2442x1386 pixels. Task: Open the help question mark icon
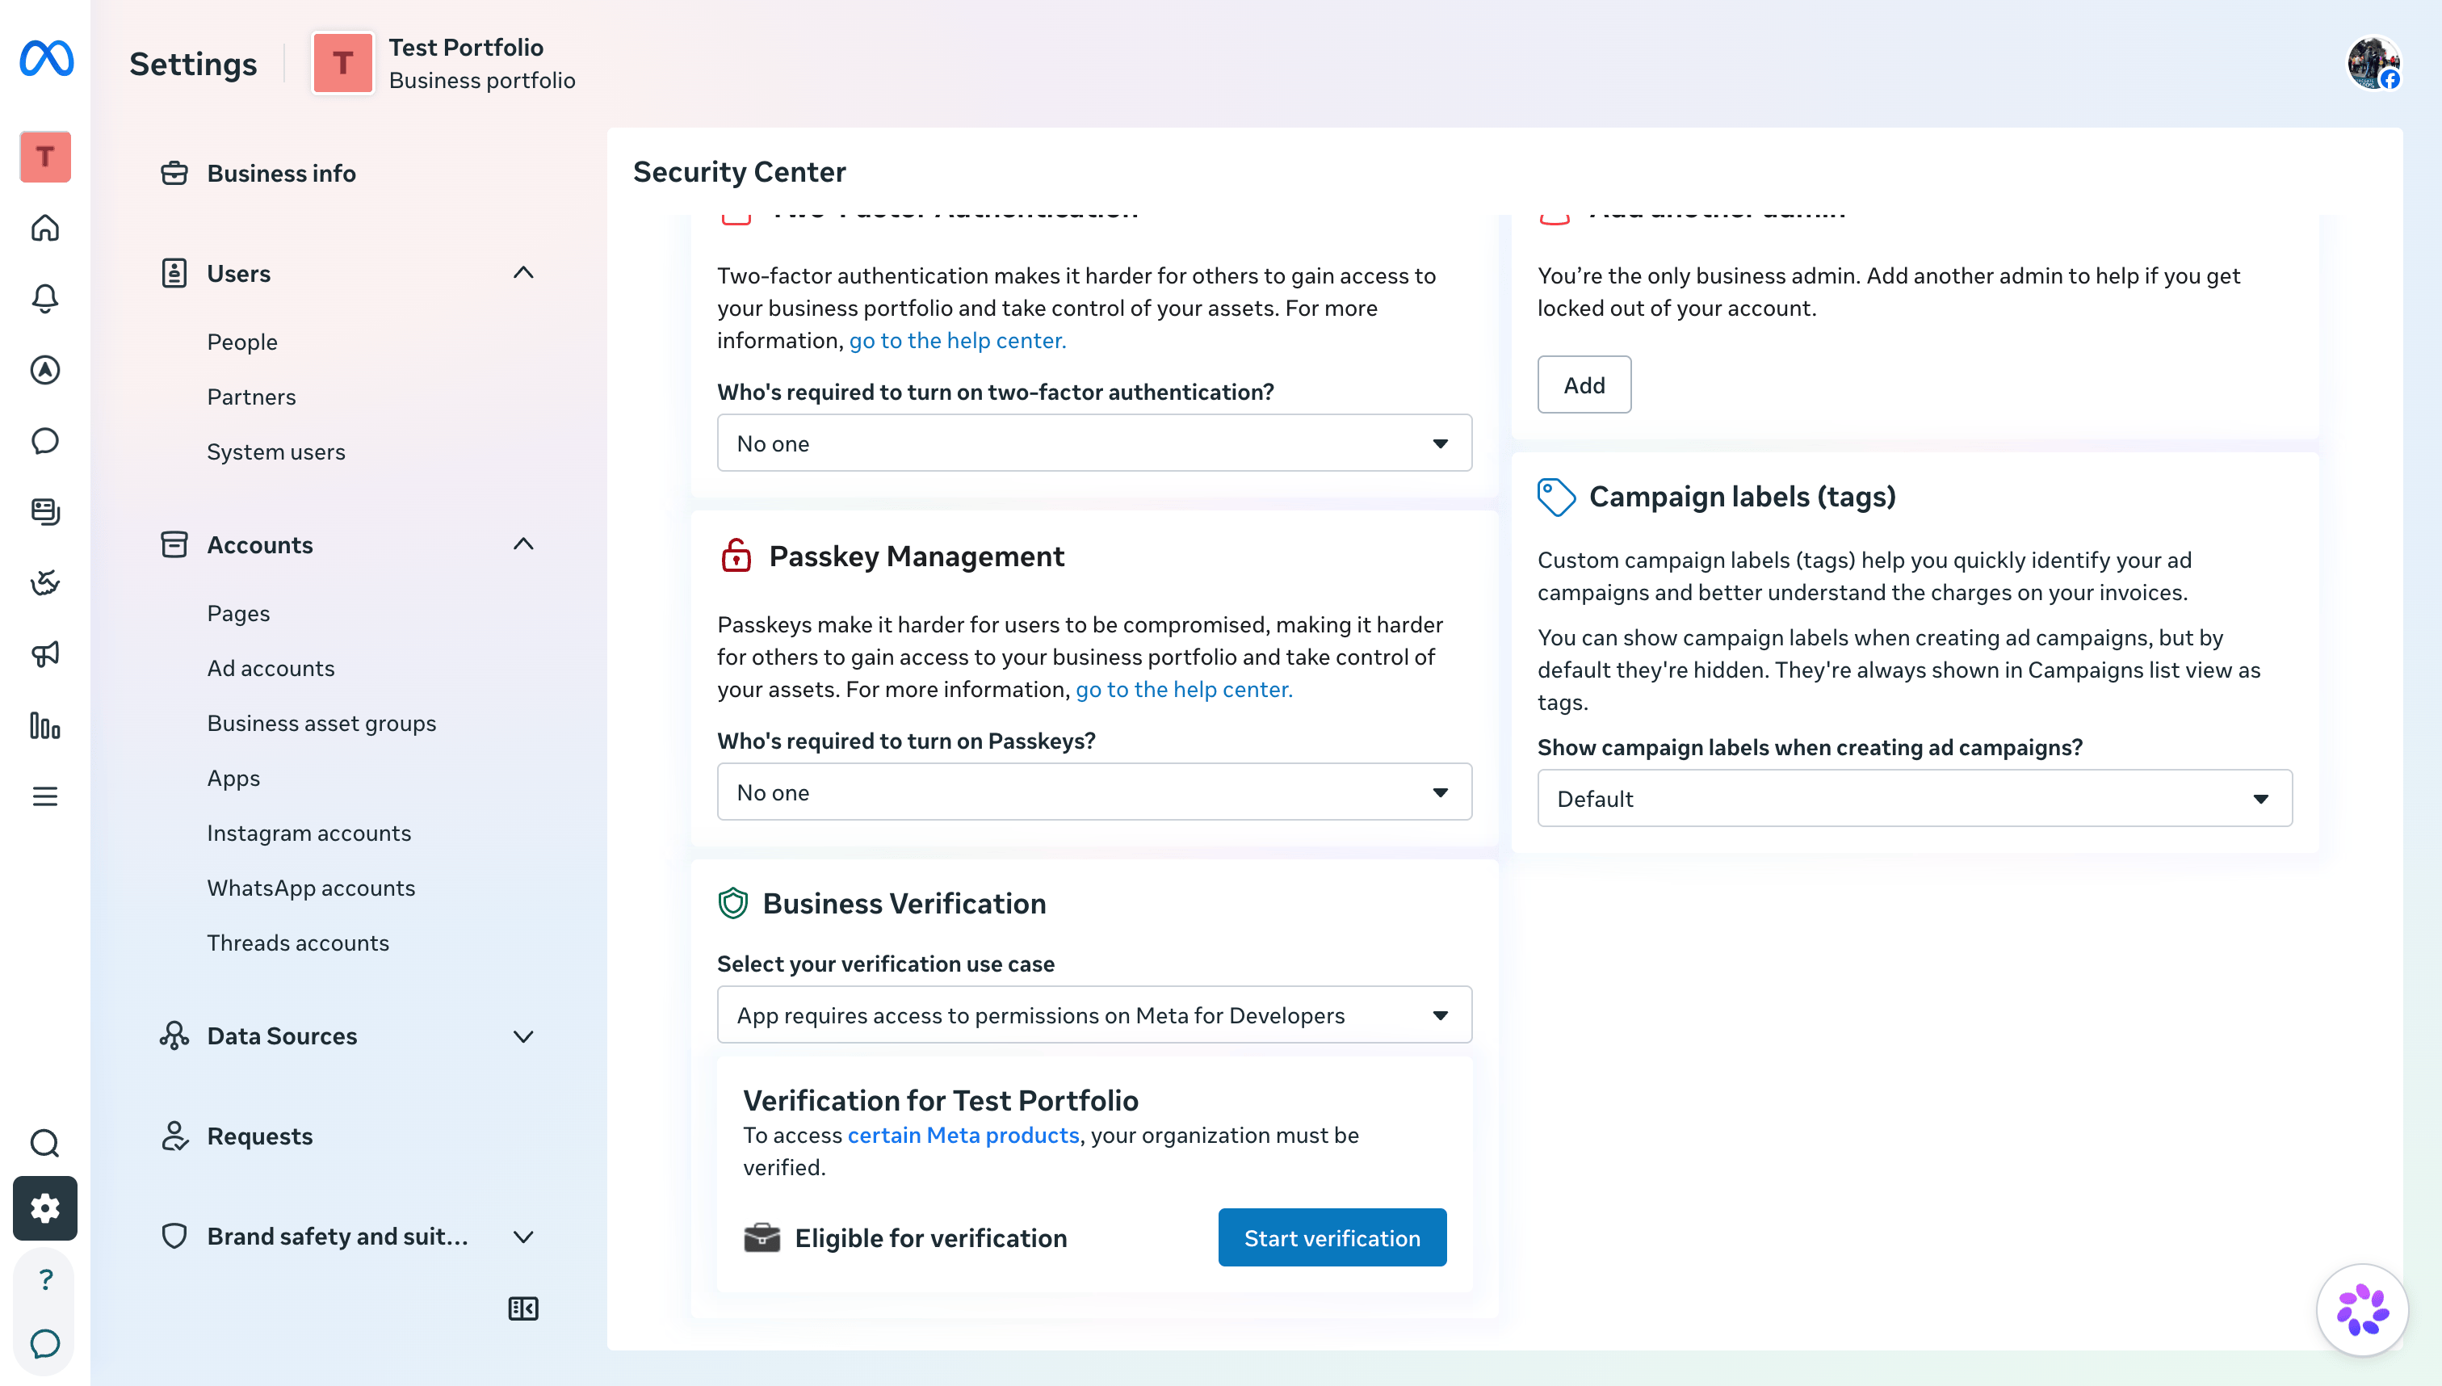pos(44,1279)
